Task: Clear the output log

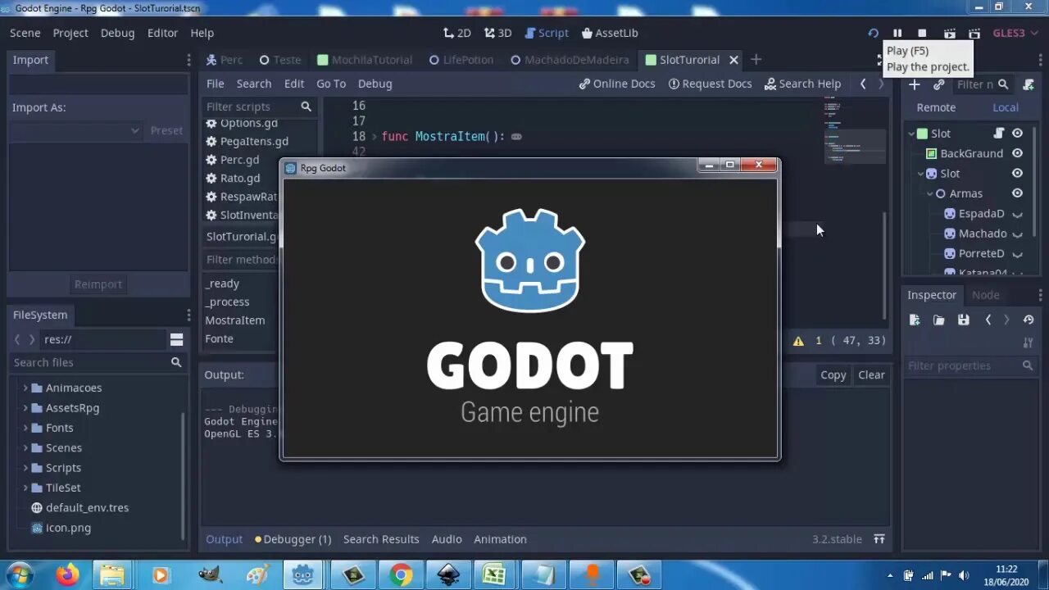Action: click(x=871, y=374)
